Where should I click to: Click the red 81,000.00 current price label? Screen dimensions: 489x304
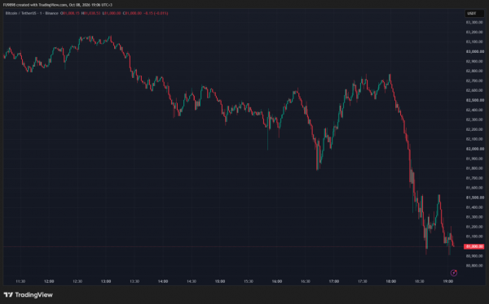[x=474, y=246]
